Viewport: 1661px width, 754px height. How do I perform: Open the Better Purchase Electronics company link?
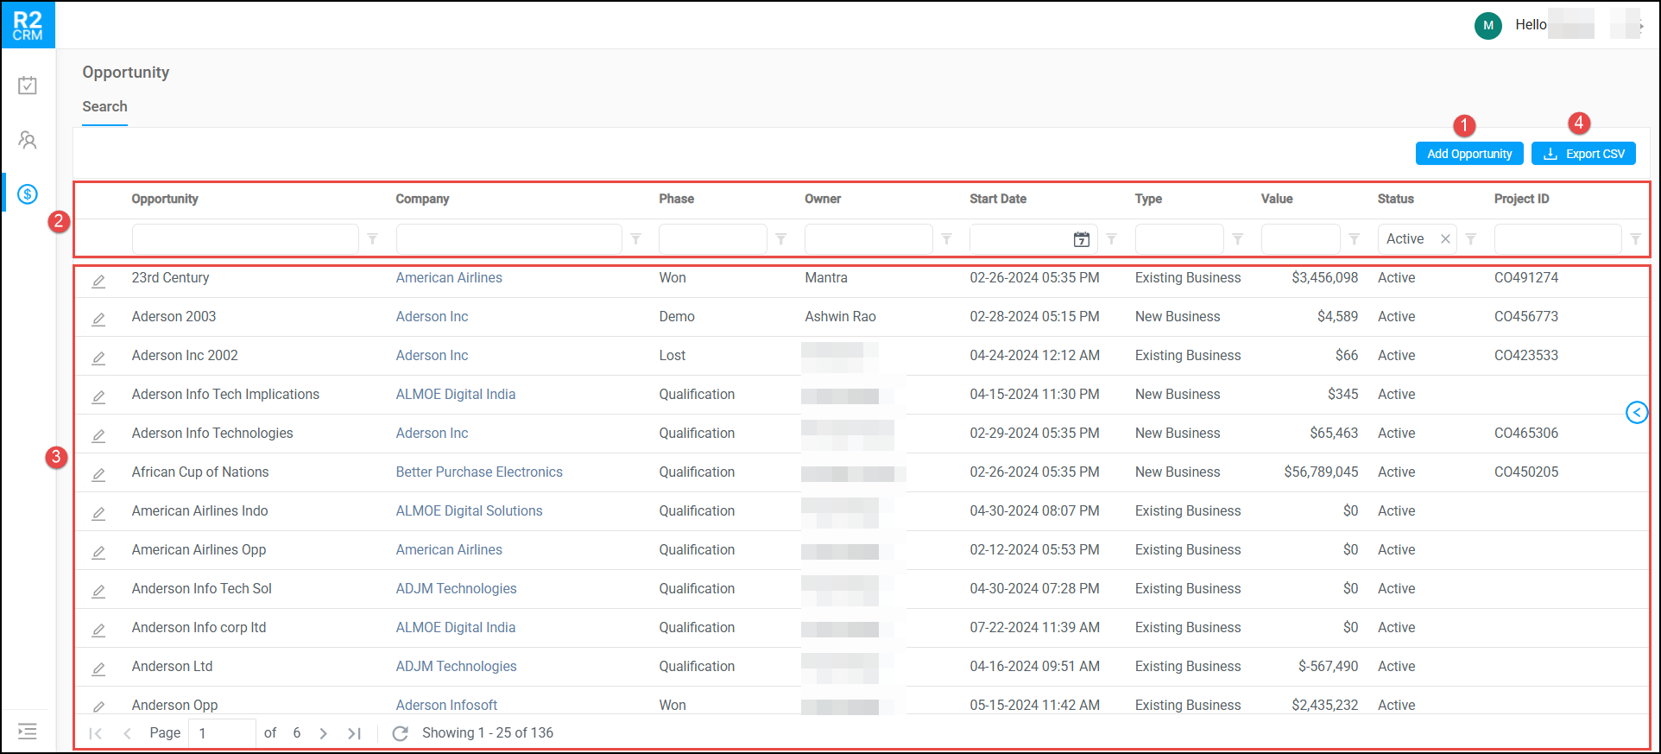tap(479, 472)
